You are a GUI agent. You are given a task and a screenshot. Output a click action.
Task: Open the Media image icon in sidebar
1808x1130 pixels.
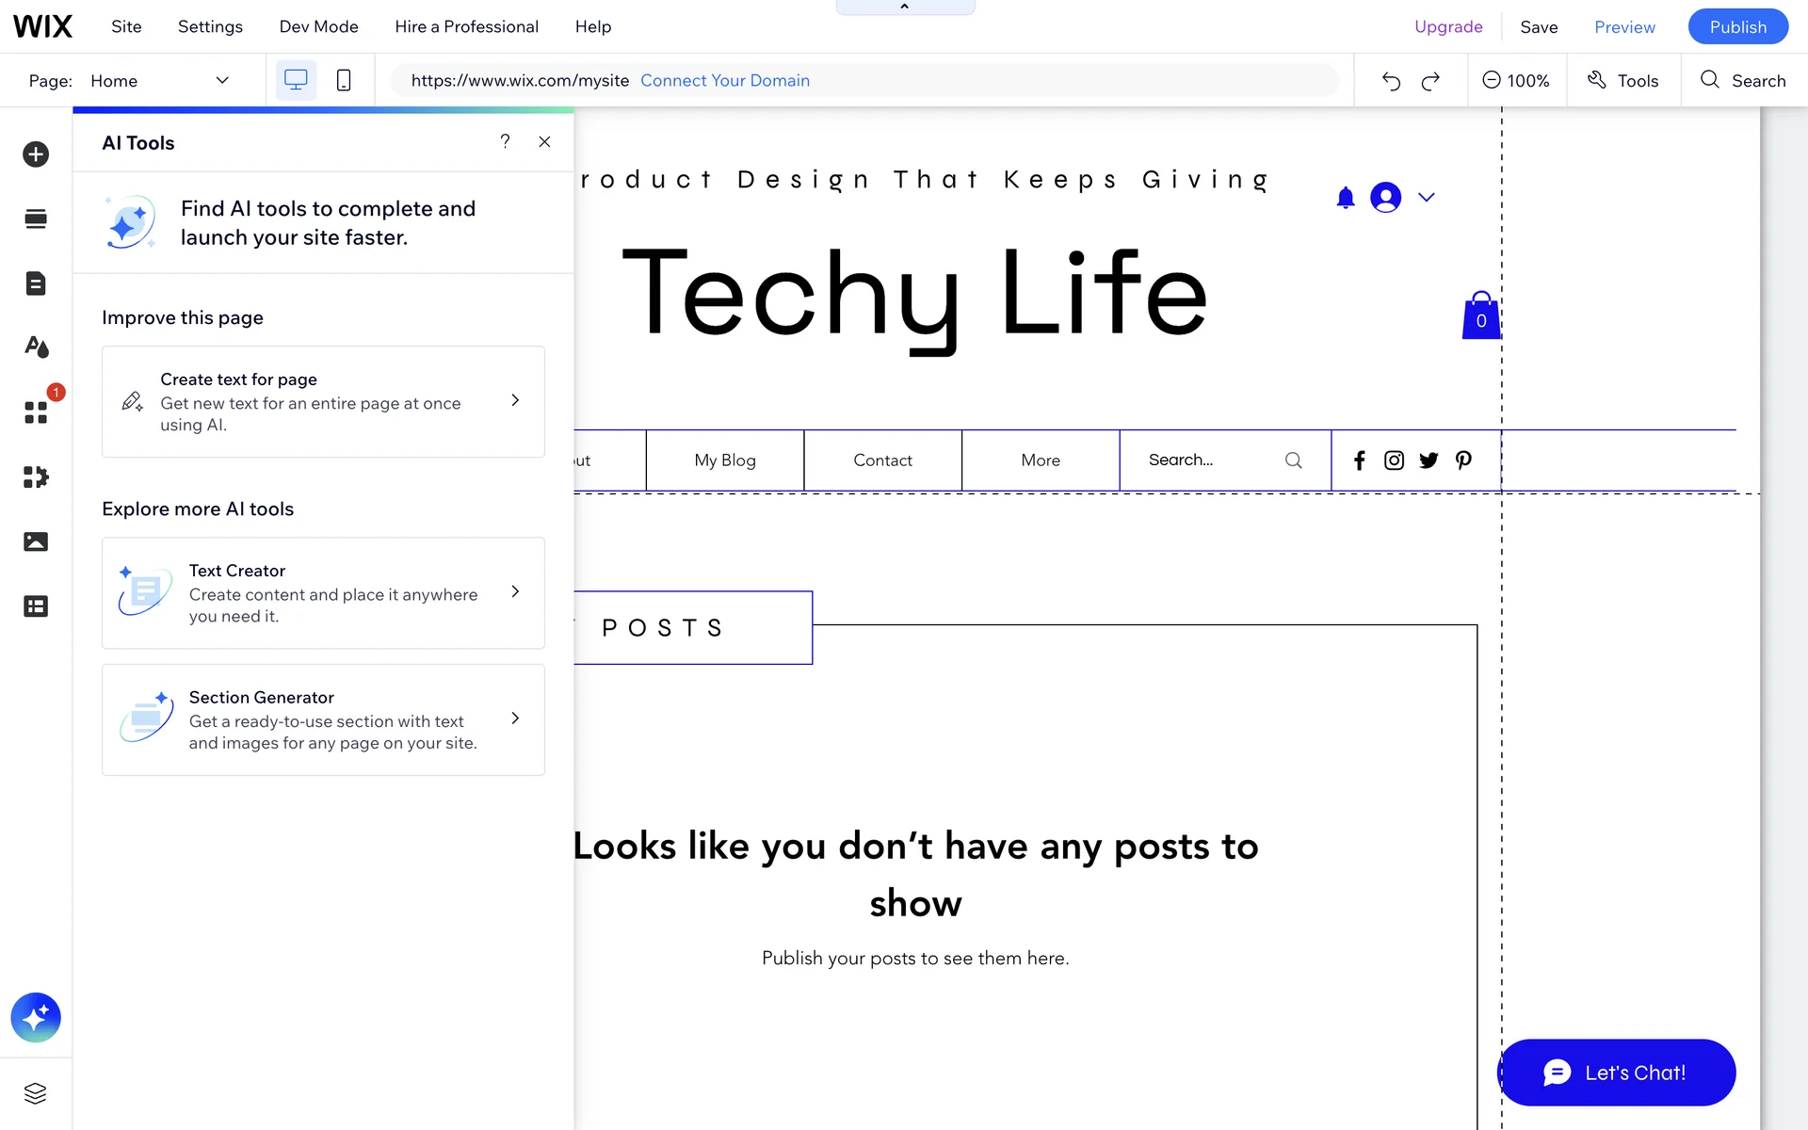coord(36,541)
